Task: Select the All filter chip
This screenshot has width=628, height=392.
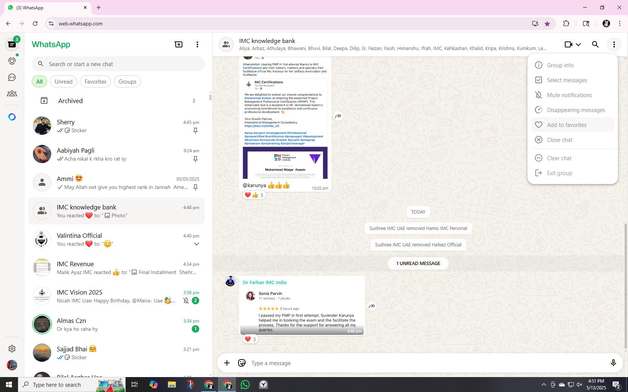Action: click(x=39, y=82)
